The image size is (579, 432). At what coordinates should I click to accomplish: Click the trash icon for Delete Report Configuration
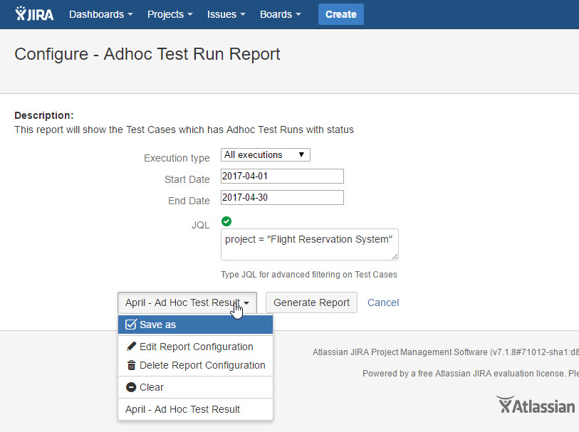pos(131,365)
